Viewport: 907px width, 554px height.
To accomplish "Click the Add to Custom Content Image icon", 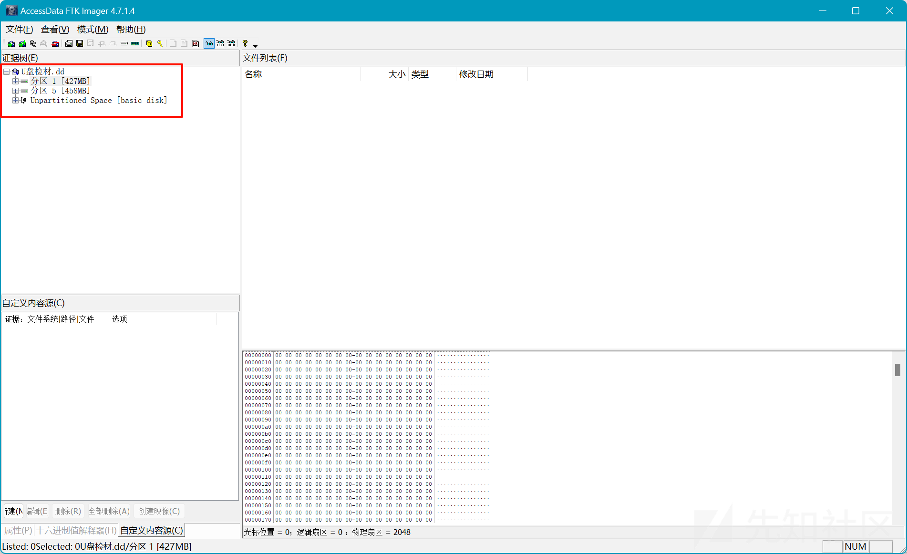I will point(102,44).
